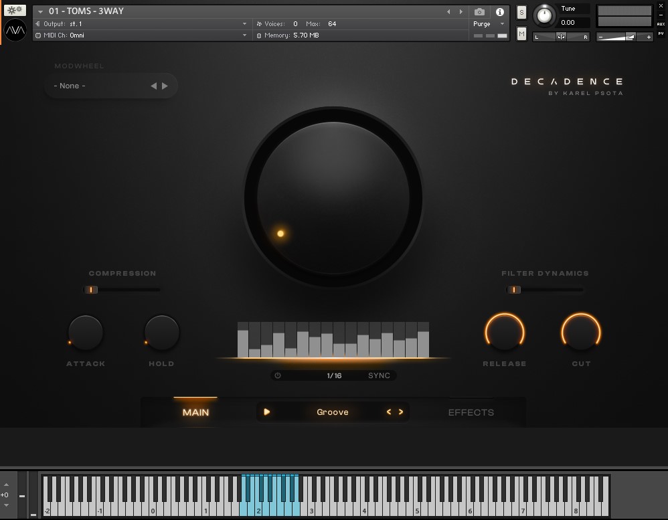Click previous Modwheel assignment arrow

(153, 86)
